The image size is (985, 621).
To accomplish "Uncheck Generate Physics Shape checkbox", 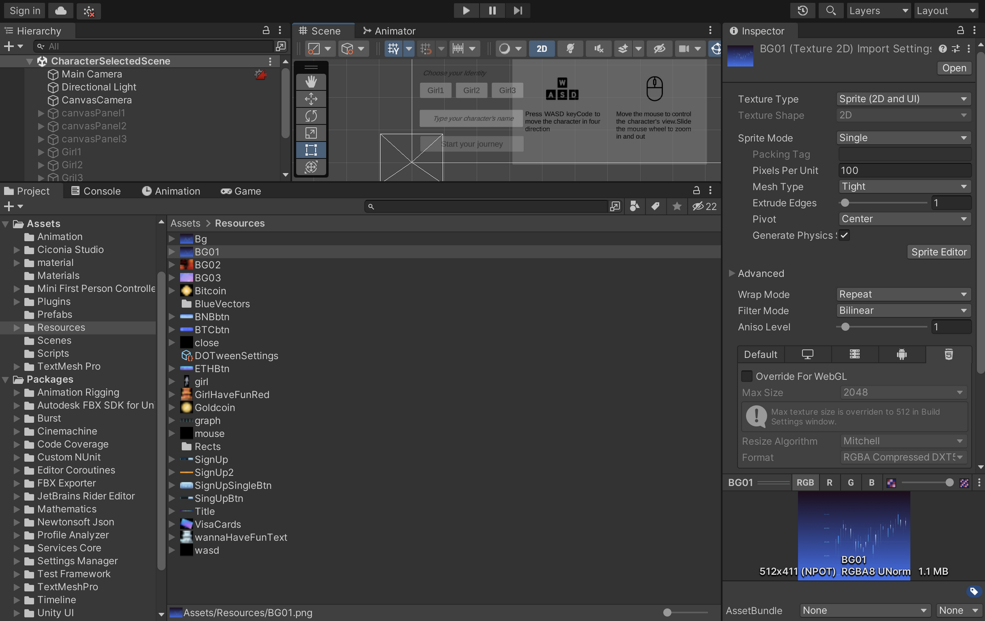I will point(845,235).
